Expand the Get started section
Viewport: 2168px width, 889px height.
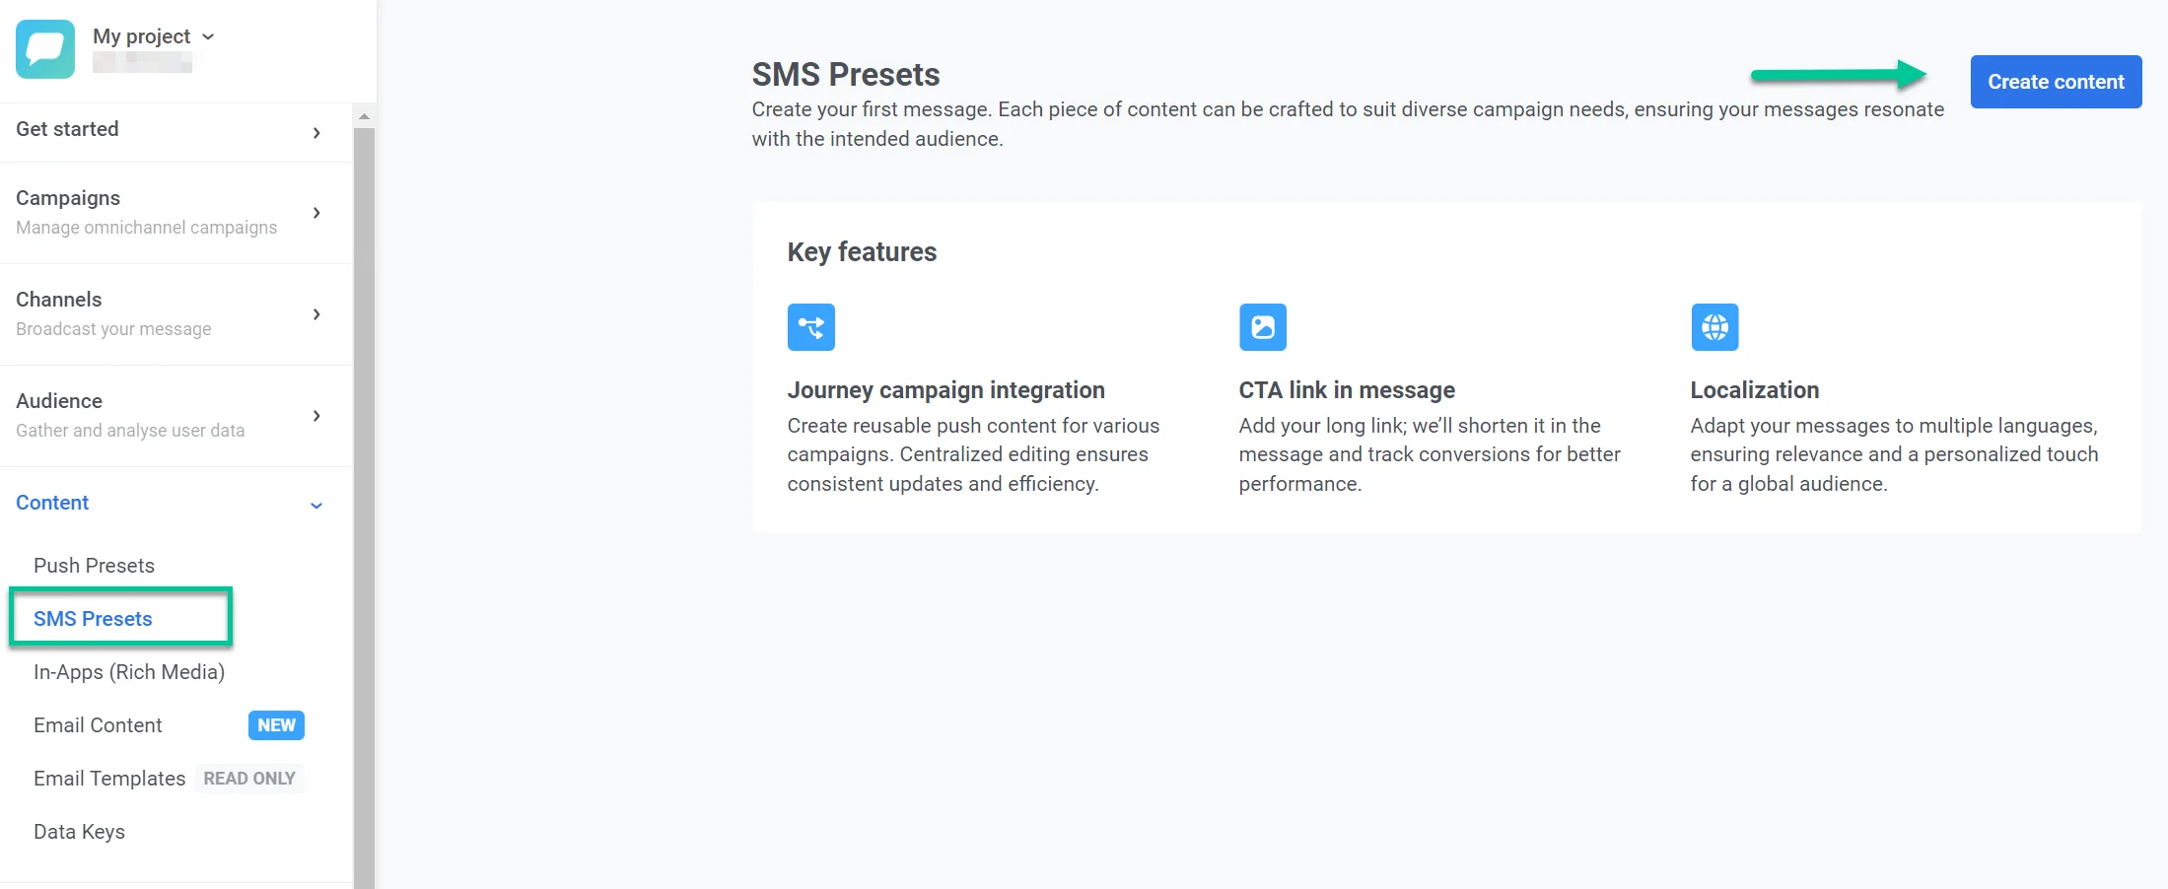(x=316, y=133)
